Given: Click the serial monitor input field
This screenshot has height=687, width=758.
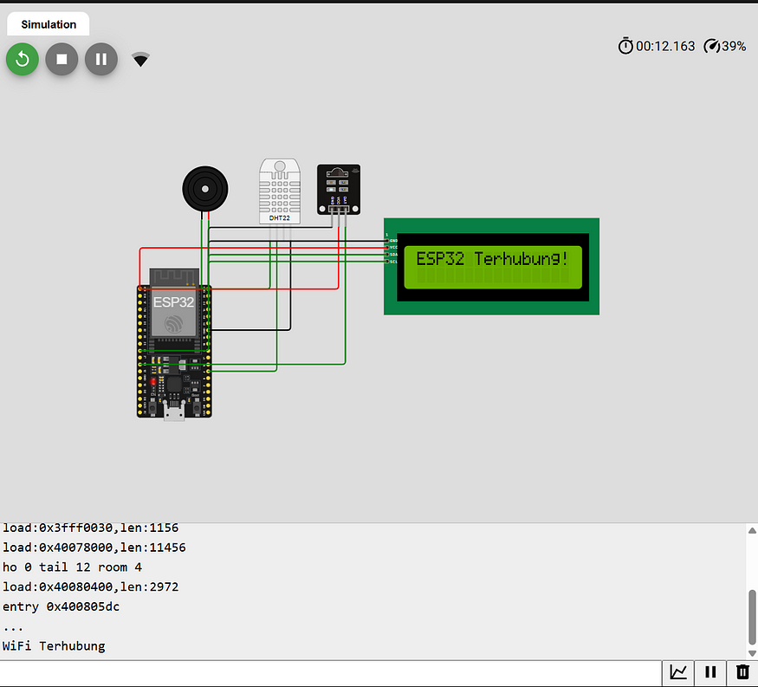Looking at the screenshot, I should tap(331, 672).
